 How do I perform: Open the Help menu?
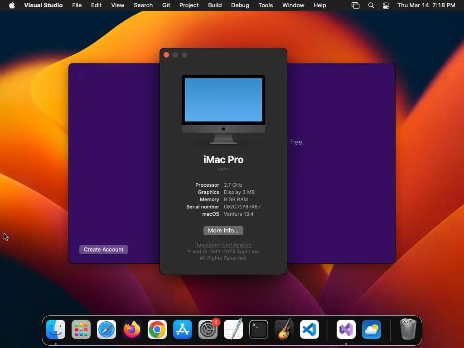coord(319,5)
